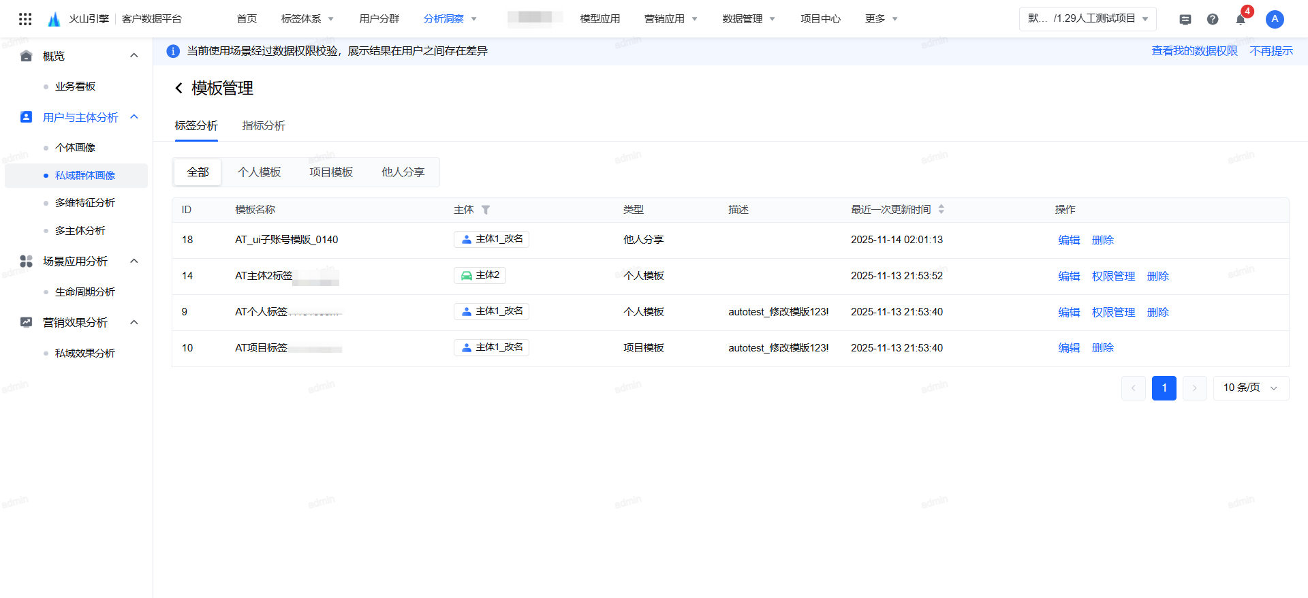
Task: Select the 个人模板 filter tab
Action: [259, 172]
